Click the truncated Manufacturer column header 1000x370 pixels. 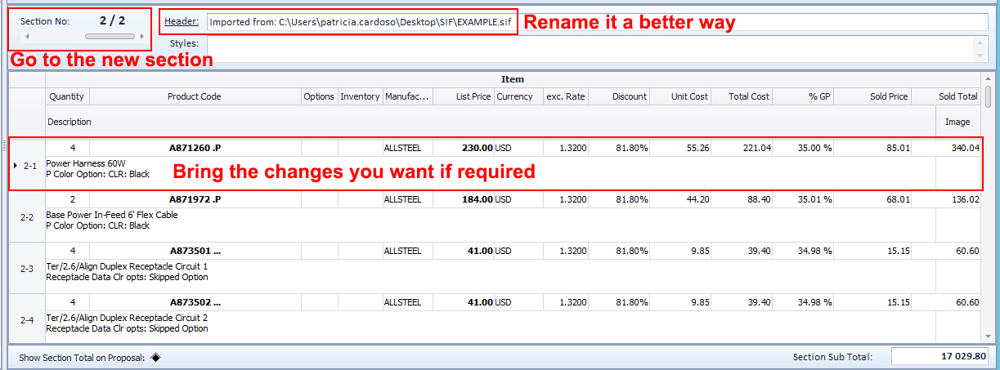coord(407,96)
